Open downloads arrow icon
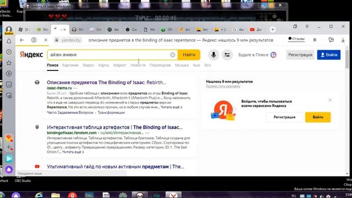Viewport: 352px width, 198px height. 343,40
